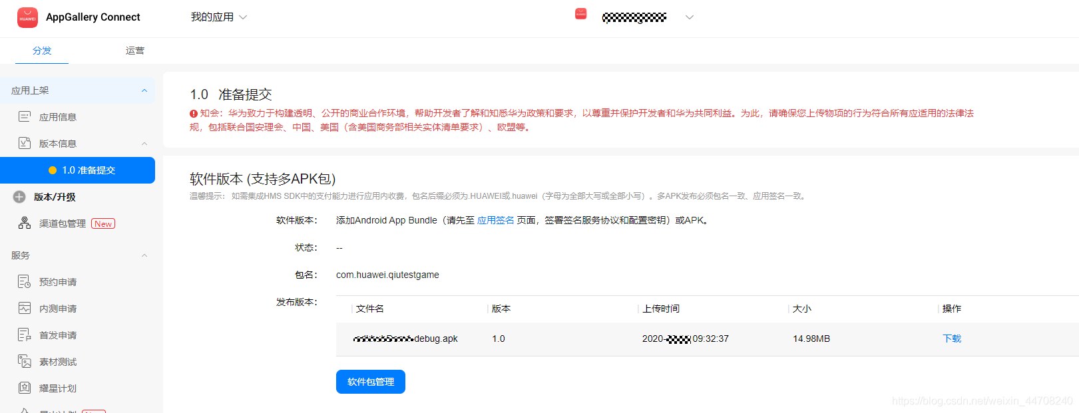Click the 版本信息 sidebar icon
1079x413 pixels.
25,143
